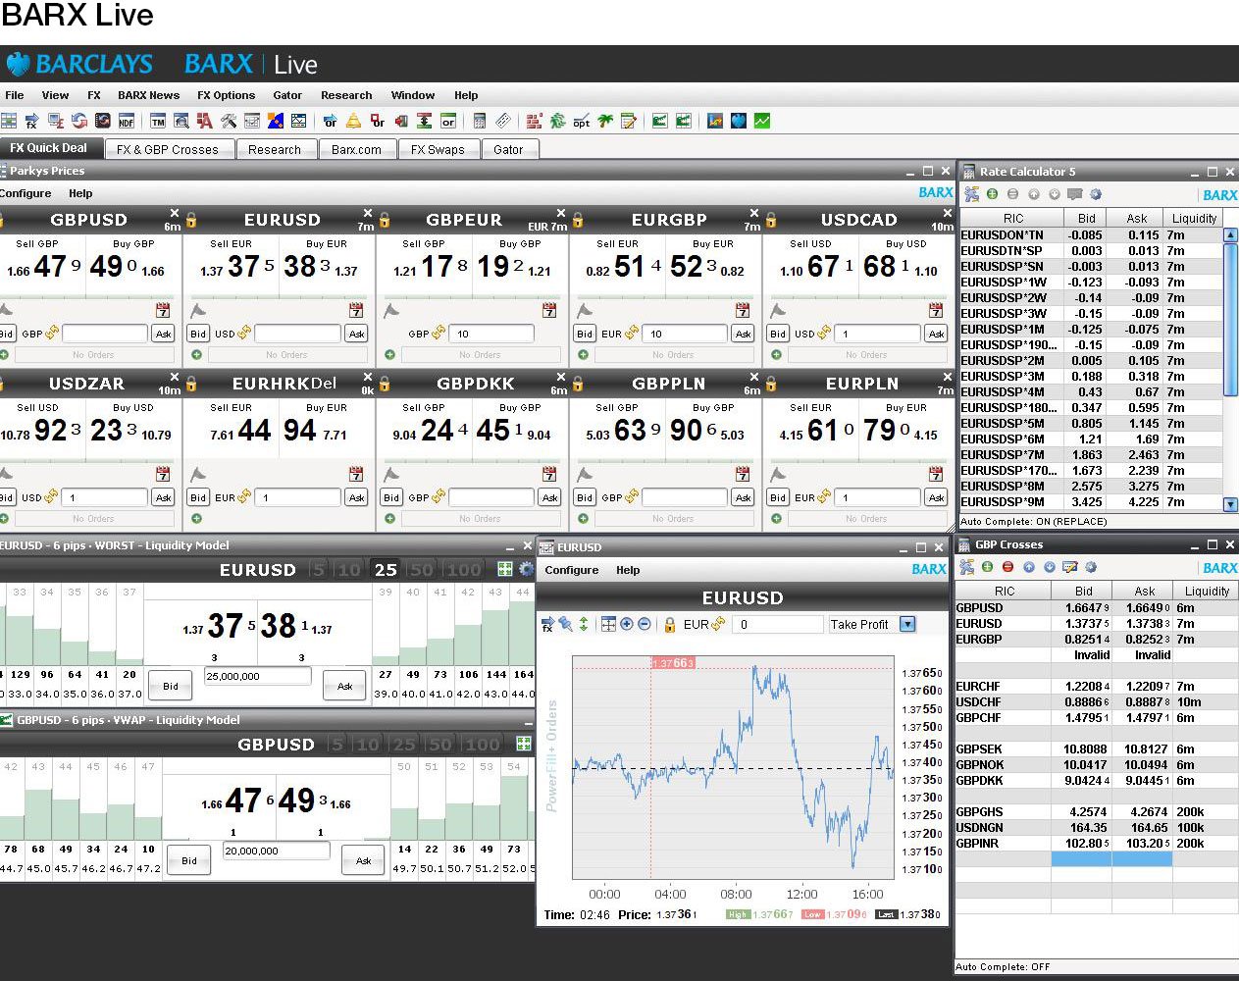The image size is (1239, 981).
Task: Click amount field on the GBPEUR tile
Action: 492,334
